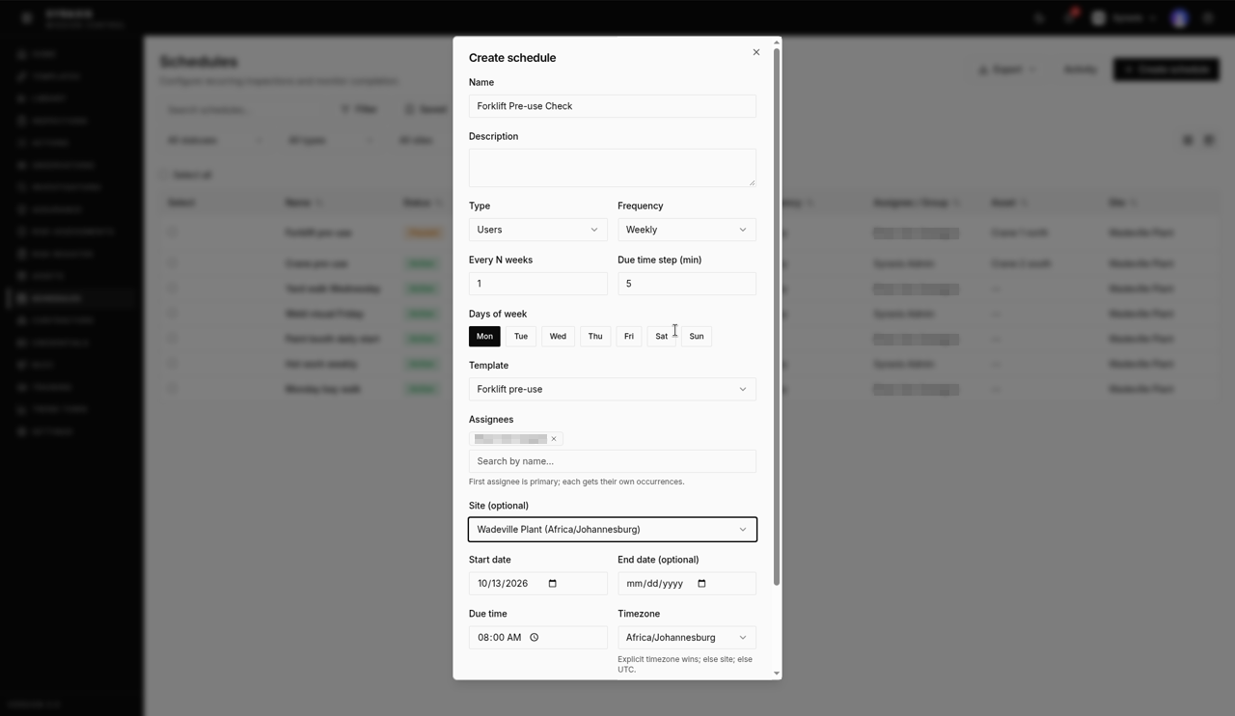This screenshot has width=1235, height=716.
Task: Close the Create schedule dialog
Action: pos(756,52)
